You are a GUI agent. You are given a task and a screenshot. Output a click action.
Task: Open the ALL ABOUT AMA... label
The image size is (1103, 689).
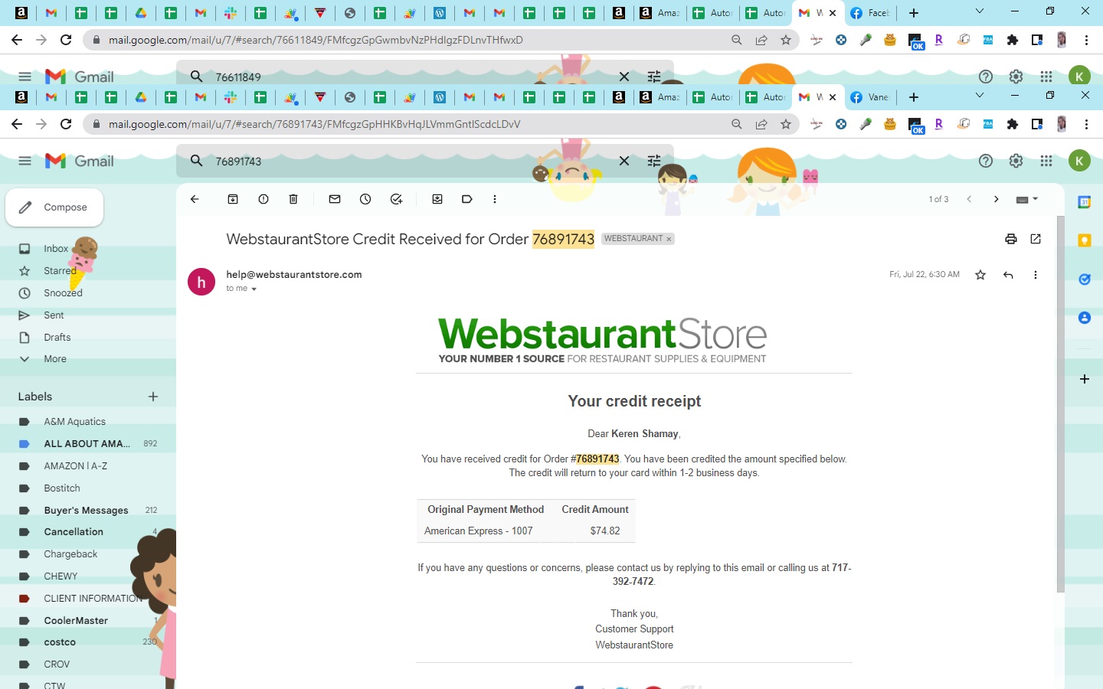pyautogui.click(x=87, y=444)
